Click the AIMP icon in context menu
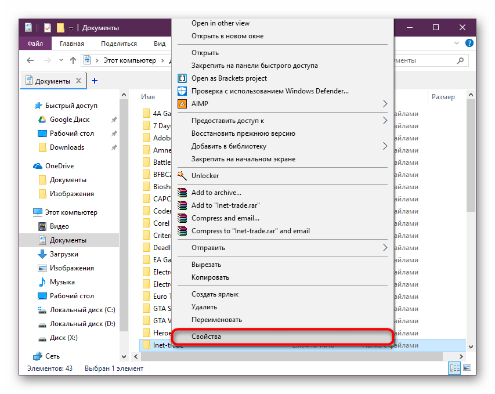 182,104
